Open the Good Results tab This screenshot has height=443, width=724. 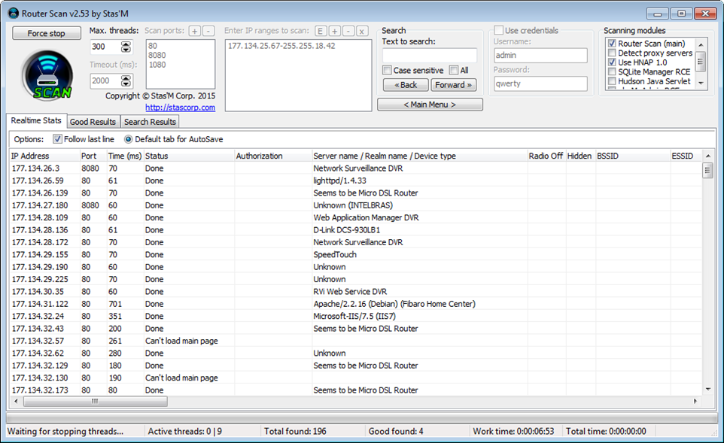[93, 122]
